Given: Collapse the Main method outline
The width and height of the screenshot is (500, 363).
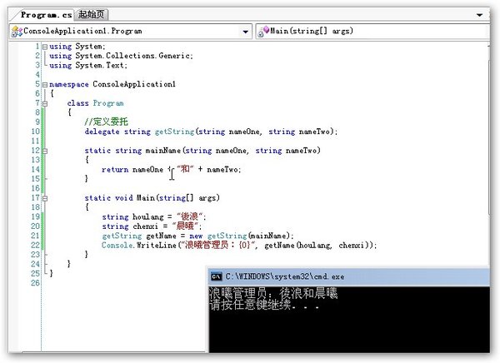Looking at the screenshot, I should pyautogui.click(x=44, y=198).
